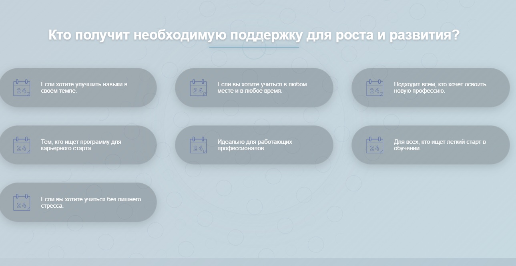This screenshot has width=516, height=266.
Task: Click the calendar icon beside 'учиться без лишнего стресса'
Action: coord(22,202)
